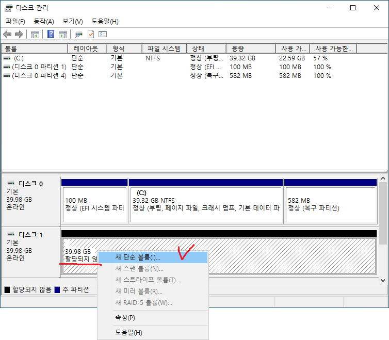Sort by the 사용 가... column header

point(293,48)
